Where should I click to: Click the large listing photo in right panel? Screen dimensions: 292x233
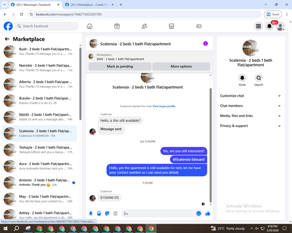click(251, 48)
